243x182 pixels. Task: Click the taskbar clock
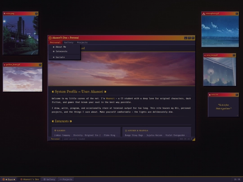click(x=237, y=179)
